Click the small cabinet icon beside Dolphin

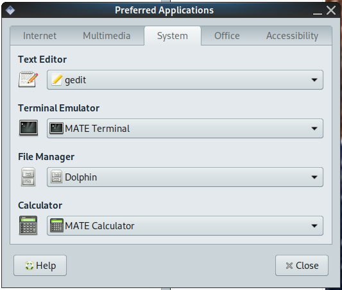coord(56,177)
